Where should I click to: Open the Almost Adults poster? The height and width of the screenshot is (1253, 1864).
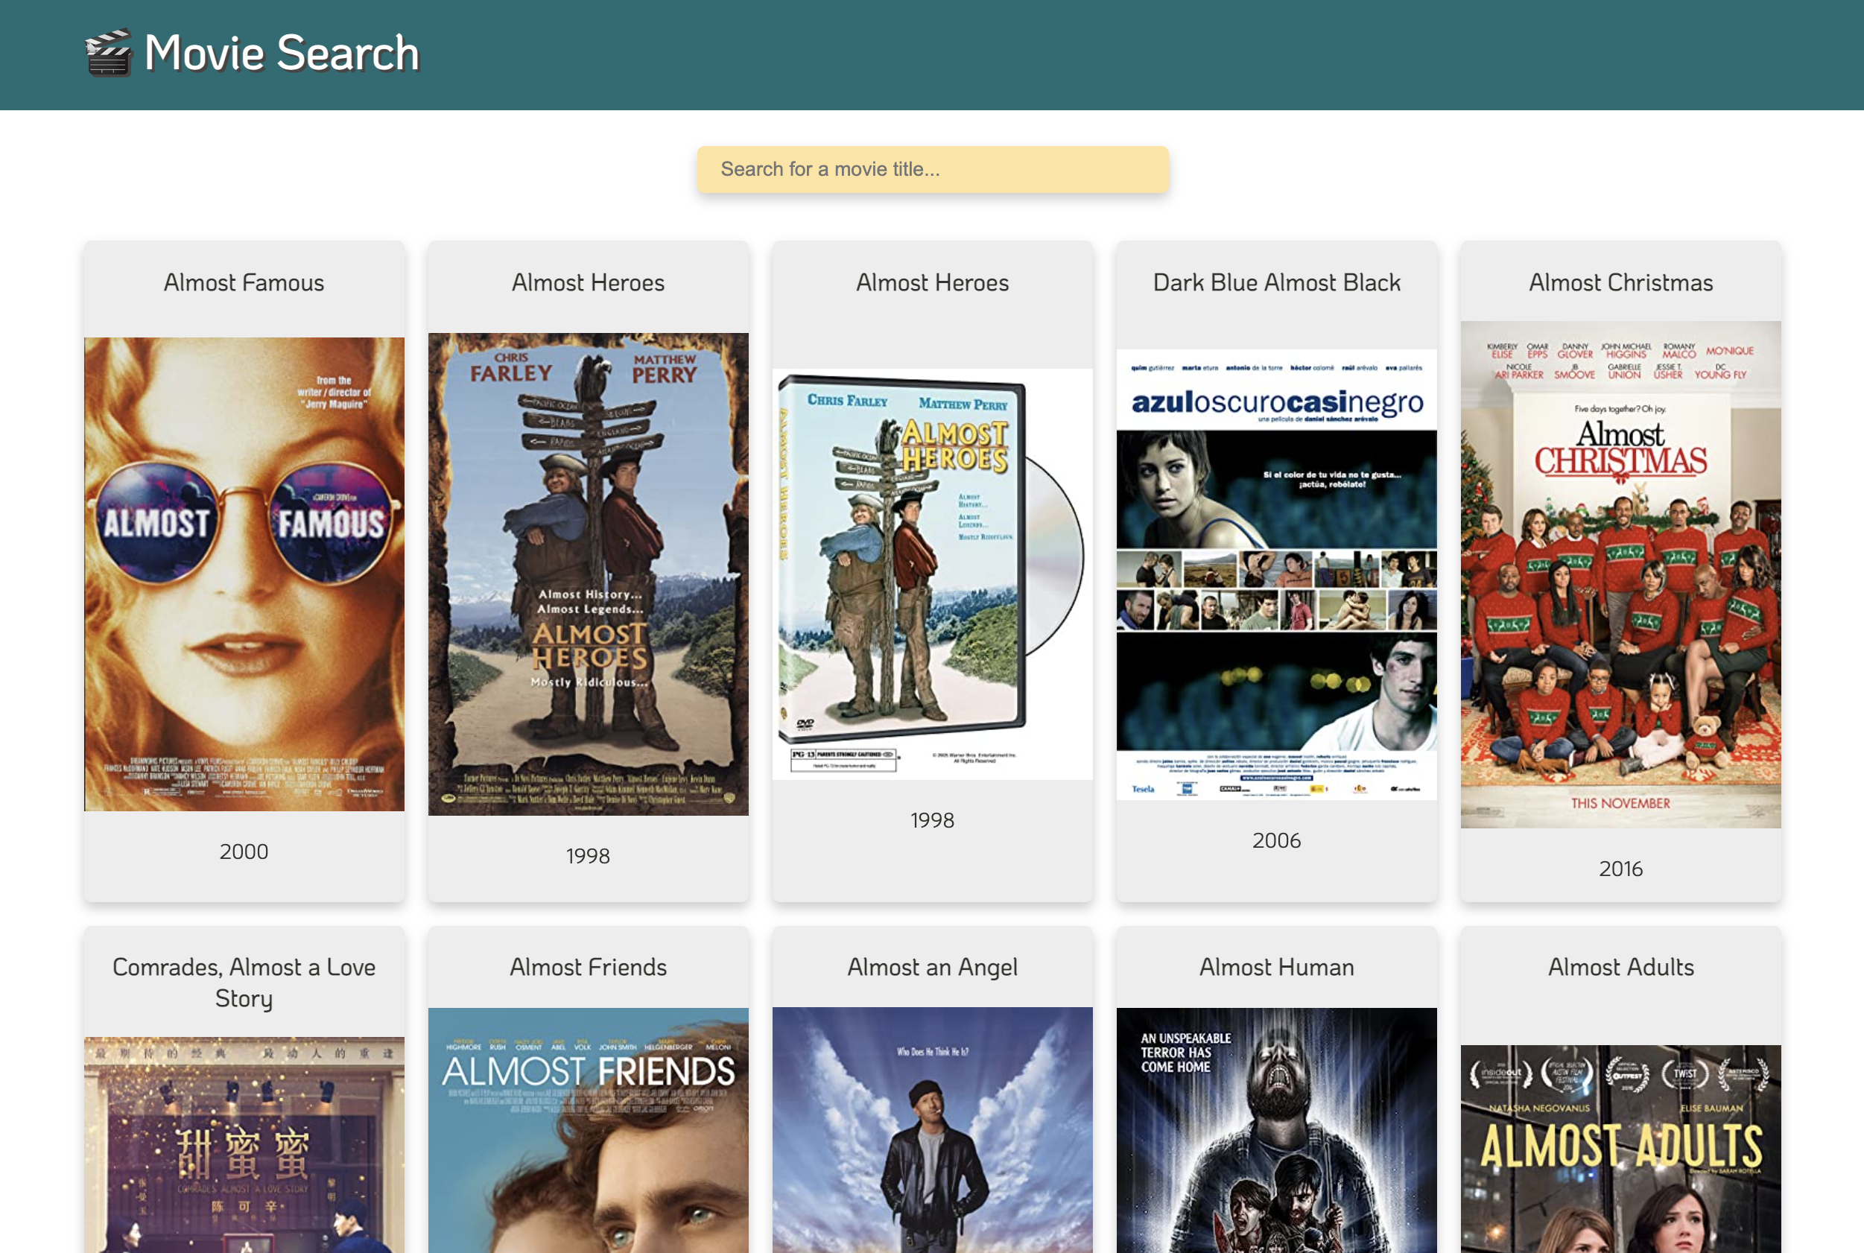pyautogui.click(x=1620, y=1149)
